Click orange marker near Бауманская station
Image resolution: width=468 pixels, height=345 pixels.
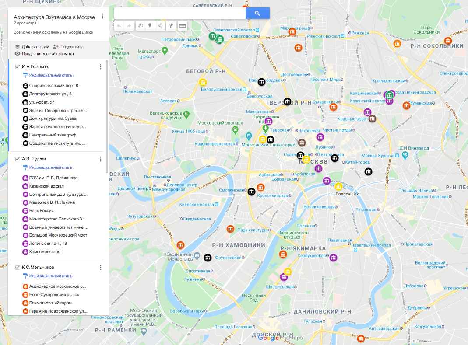tap(406, 105)
